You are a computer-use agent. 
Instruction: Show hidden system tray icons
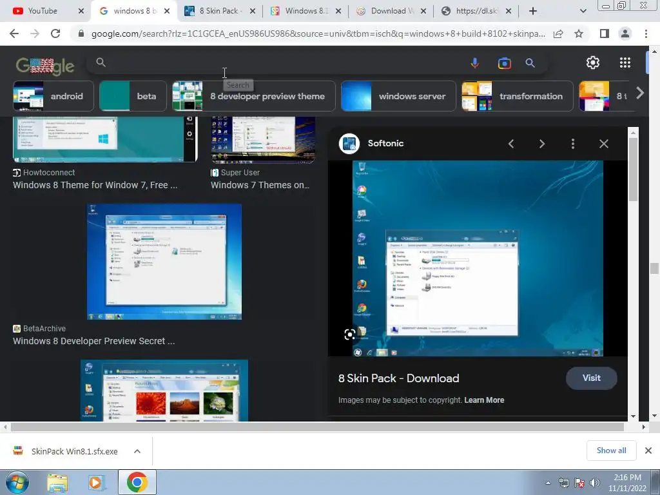[x=548, y=483]
